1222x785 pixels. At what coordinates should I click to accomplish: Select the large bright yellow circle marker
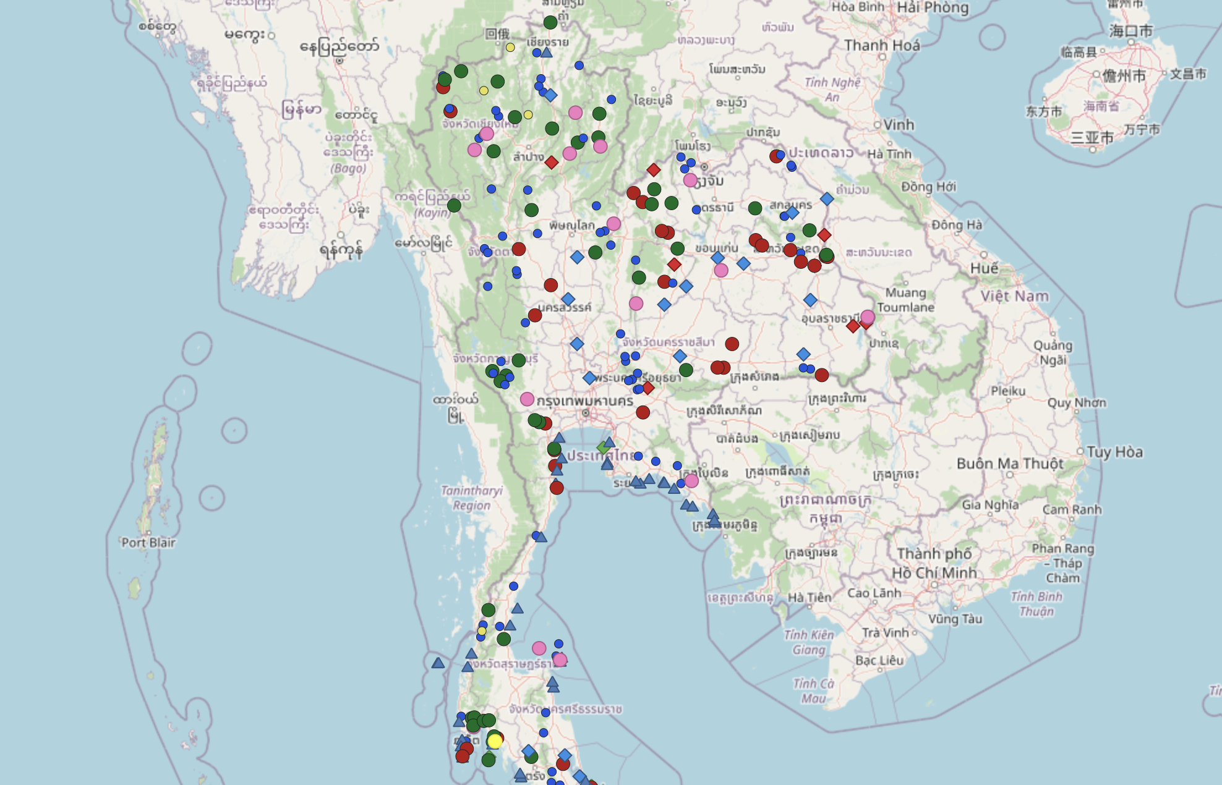495,741
